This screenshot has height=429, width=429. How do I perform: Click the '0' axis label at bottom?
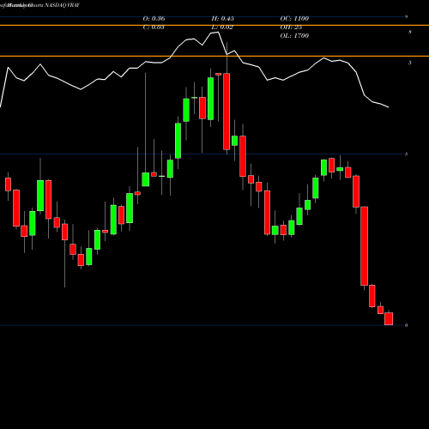pyautogui.click(x=406, y=325)
